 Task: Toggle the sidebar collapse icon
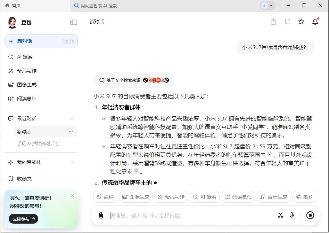click(x=73, y=22)
